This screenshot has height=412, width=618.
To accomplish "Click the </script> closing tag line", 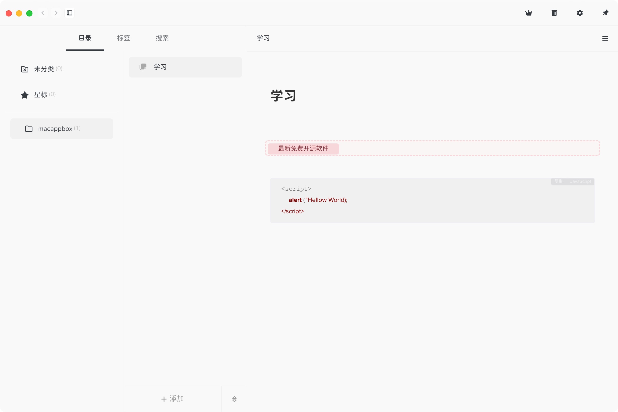I will coord(293,211).
